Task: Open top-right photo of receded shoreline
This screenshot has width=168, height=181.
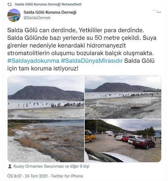Action: pyautogui.click(x=123, y=97)
